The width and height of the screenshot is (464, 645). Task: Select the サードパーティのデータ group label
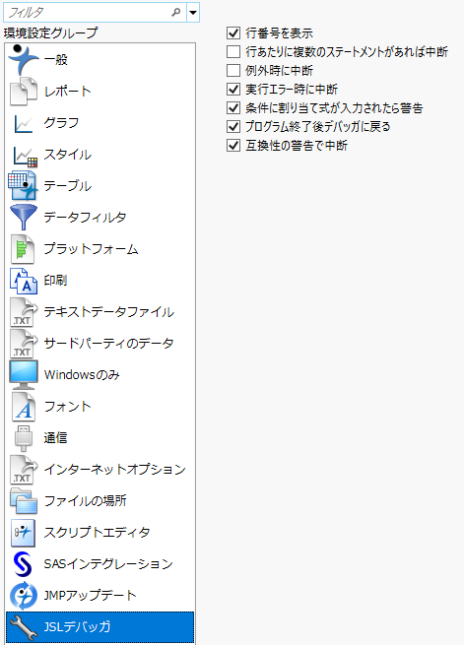click(109, 344)
